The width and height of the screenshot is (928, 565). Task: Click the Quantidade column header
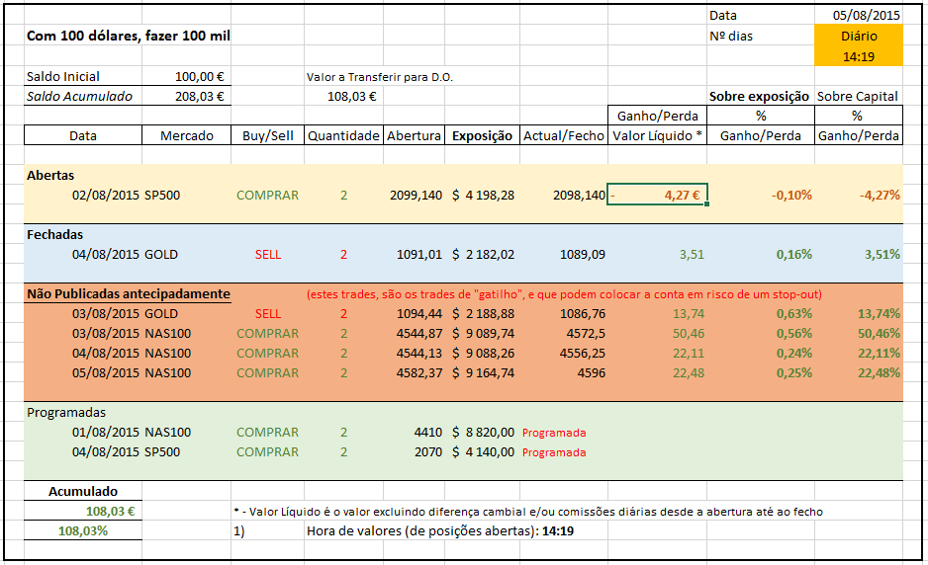point(342,136)
